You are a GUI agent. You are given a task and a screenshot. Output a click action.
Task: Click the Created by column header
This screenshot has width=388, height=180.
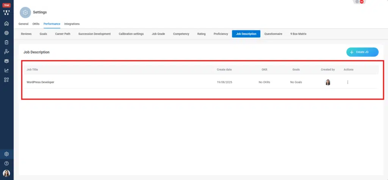(x=328, y=70)
